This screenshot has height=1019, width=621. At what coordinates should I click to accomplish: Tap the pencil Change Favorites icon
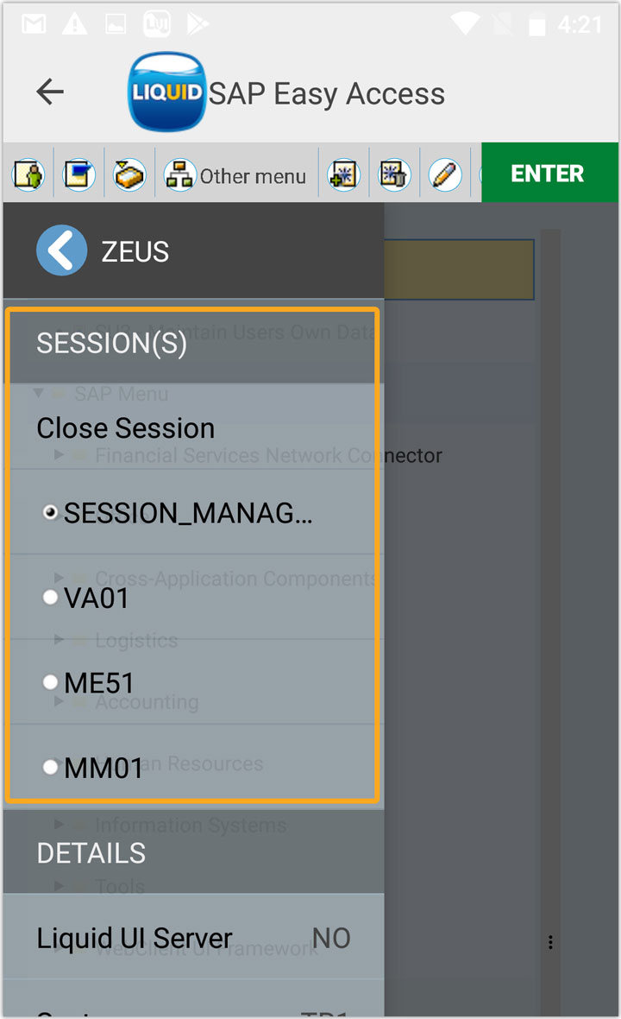click(x=444, y=174)
